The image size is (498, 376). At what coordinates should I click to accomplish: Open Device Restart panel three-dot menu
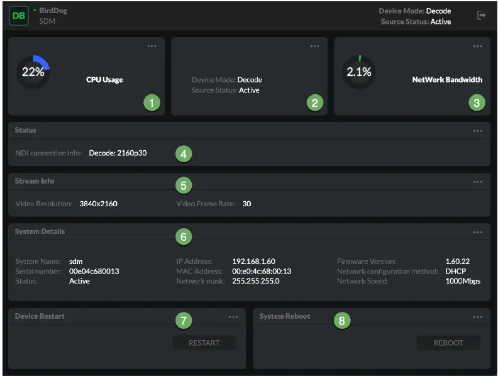coord(233,317)
